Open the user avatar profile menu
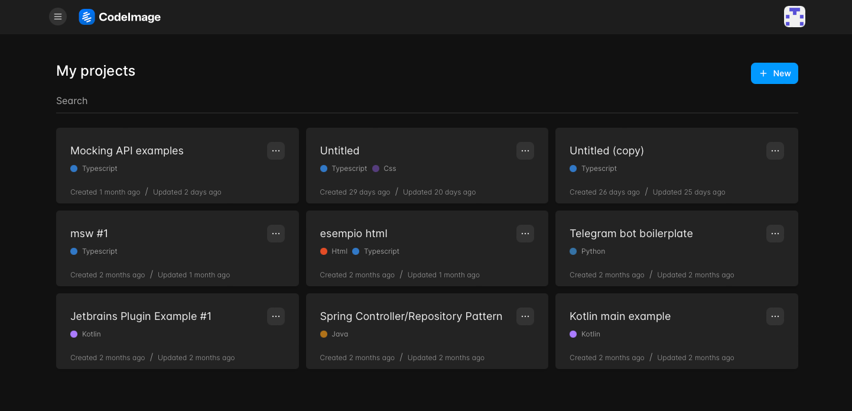Image resolution: width=852 pixels, height=411 pixels. (x=794, y=17)
